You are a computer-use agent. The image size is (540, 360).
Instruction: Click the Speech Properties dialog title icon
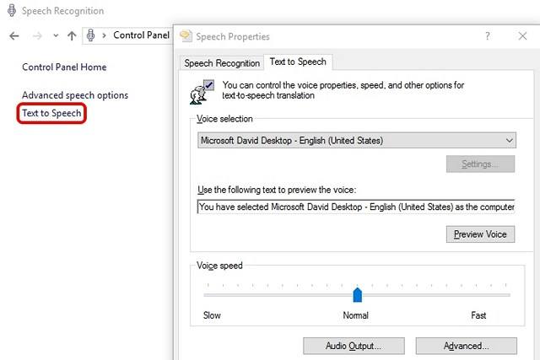click(186, 36)
